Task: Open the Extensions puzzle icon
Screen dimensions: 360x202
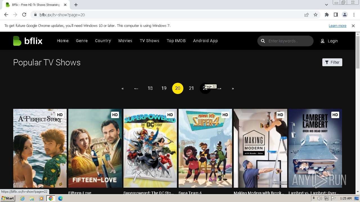Action: pyautogui.click(x=327, y=15)
